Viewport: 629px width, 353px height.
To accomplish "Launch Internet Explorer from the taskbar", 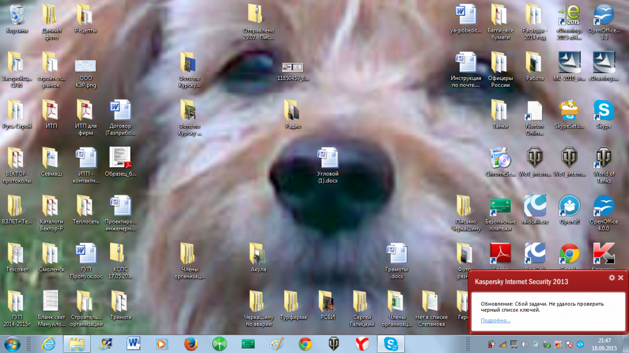I will tap(49, 344).
